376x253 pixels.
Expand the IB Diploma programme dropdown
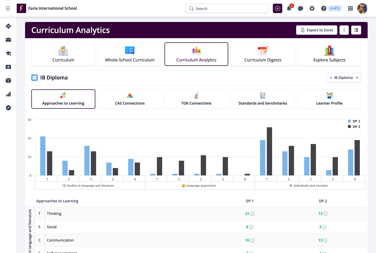point(343,78)
